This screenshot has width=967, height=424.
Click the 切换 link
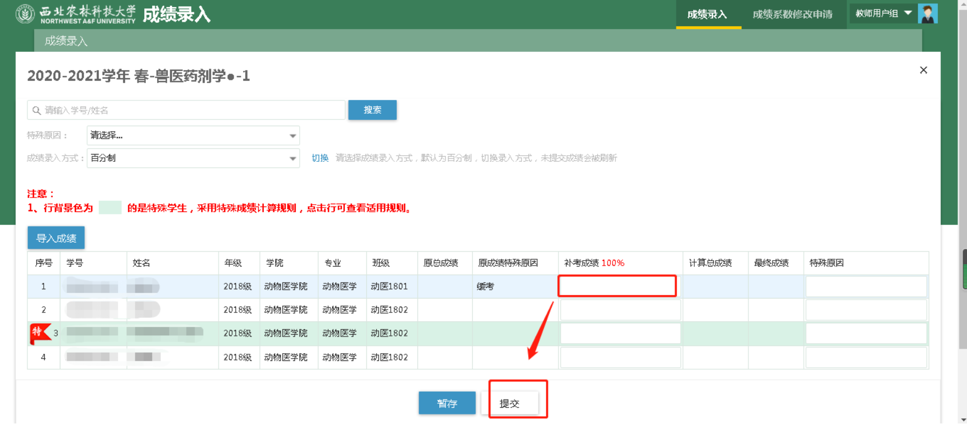[320, 158]
